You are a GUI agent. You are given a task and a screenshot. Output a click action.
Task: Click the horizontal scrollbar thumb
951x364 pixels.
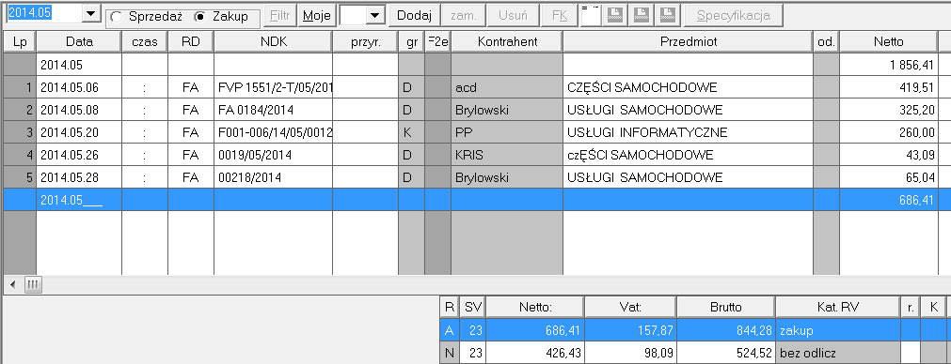[x=33, y=284]
